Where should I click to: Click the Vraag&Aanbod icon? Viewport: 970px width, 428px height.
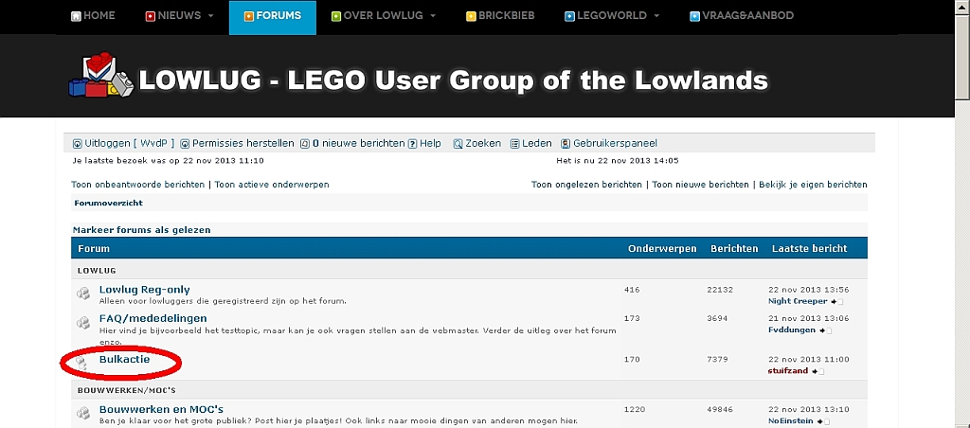694,17
